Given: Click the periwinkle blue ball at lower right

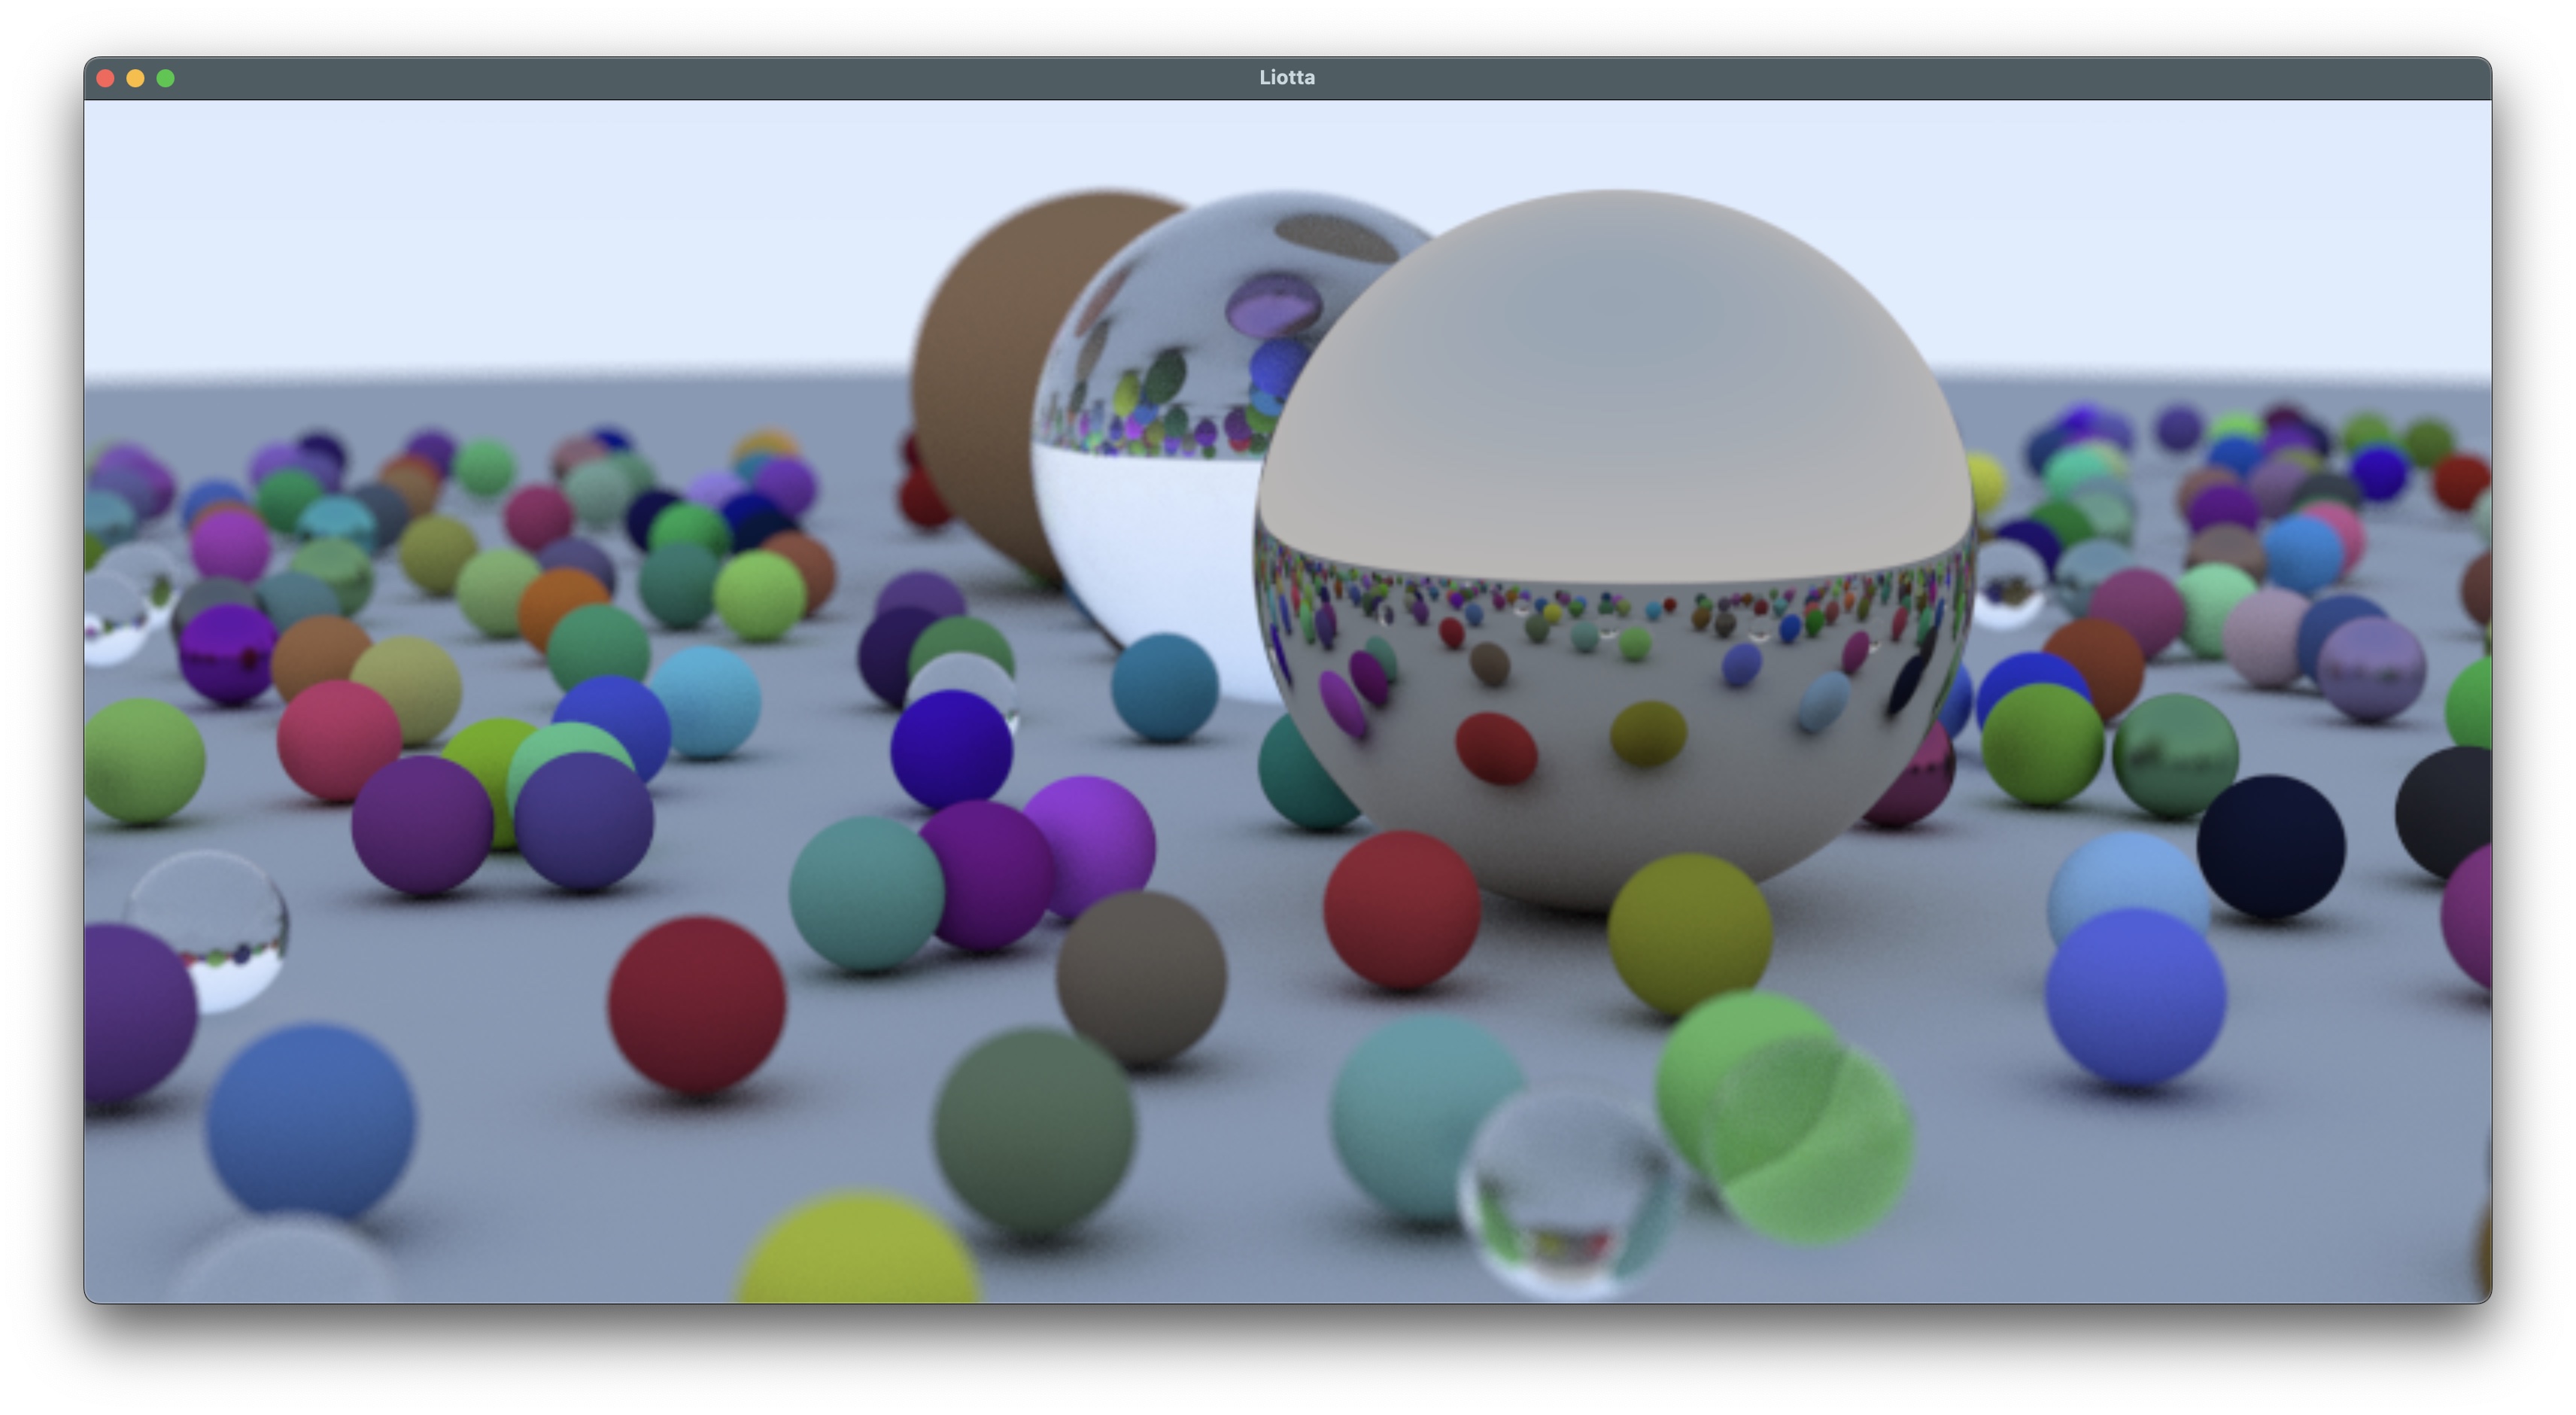Looking at the screenshot, I should [2135, 996].
